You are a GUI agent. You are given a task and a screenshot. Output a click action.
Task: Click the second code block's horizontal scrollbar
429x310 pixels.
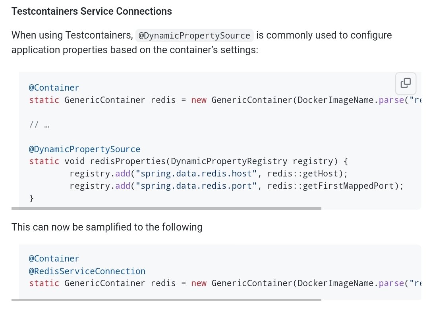click(166, 300)
